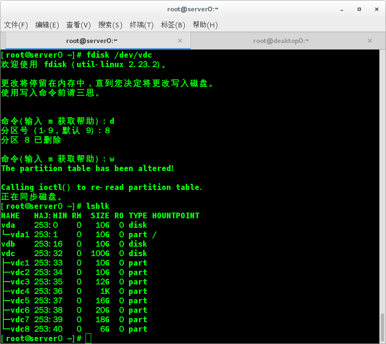Click the 'Calling ioctl()' message line
This screenshot has width=386, height=344.
pyautogui.click(x=102, y=188)
